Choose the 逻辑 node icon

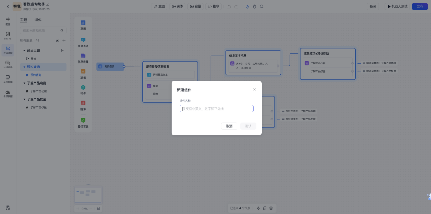click(83, 72)
